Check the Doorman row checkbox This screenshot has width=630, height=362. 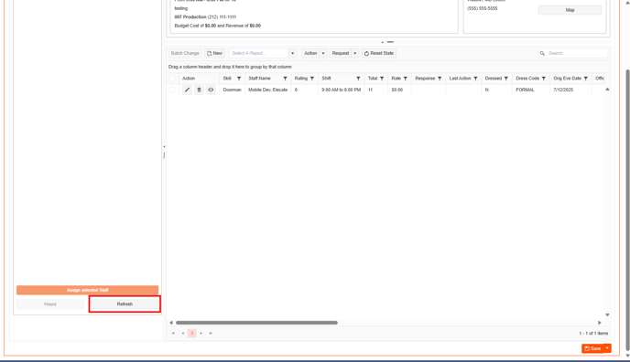point(172,90)
